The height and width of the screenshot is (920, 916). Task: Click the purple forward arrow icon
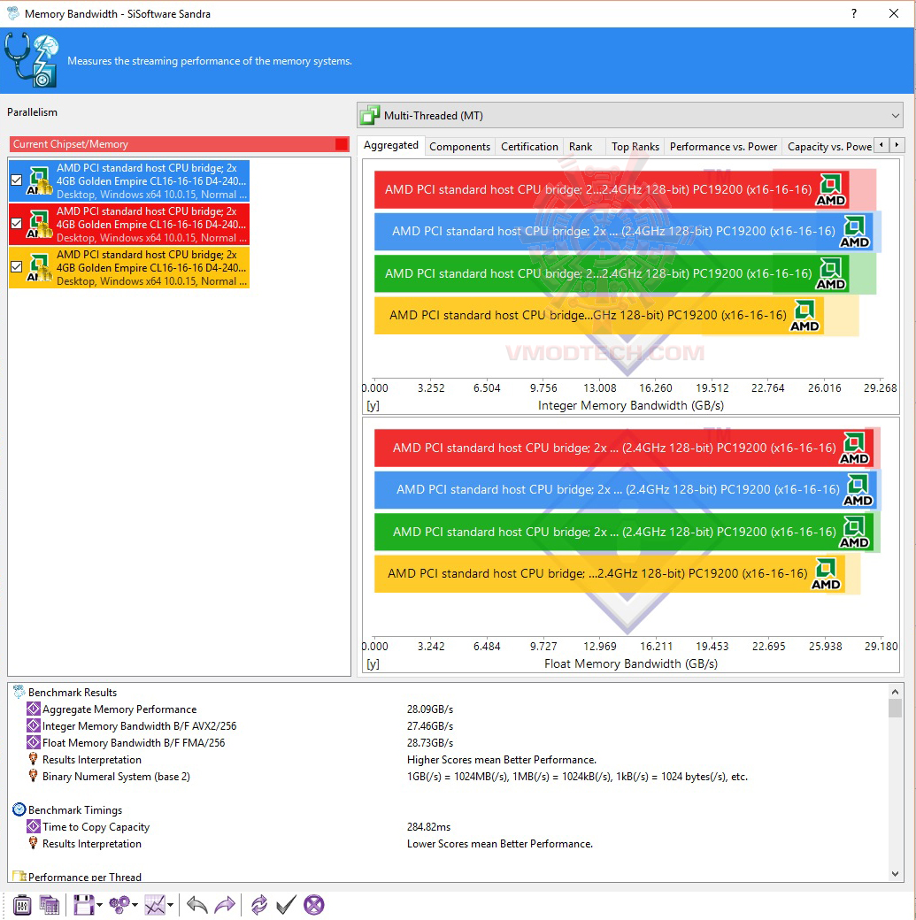tap(225, 905)
